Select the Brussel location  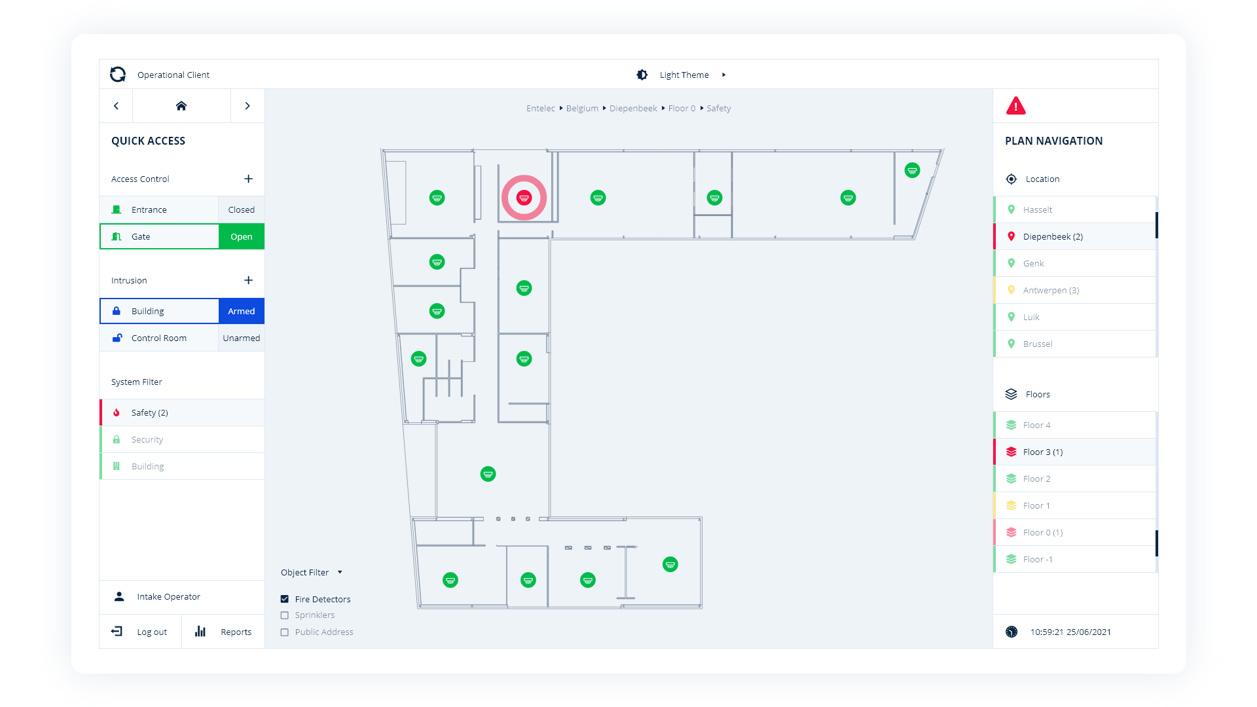coord(1074,344)
